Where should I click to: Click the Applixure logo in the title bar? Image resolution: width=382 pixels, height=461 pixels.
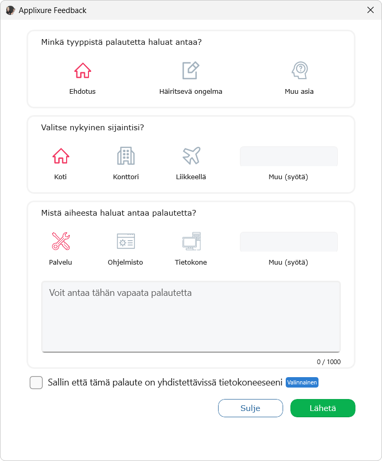click(x=10, y=10)
